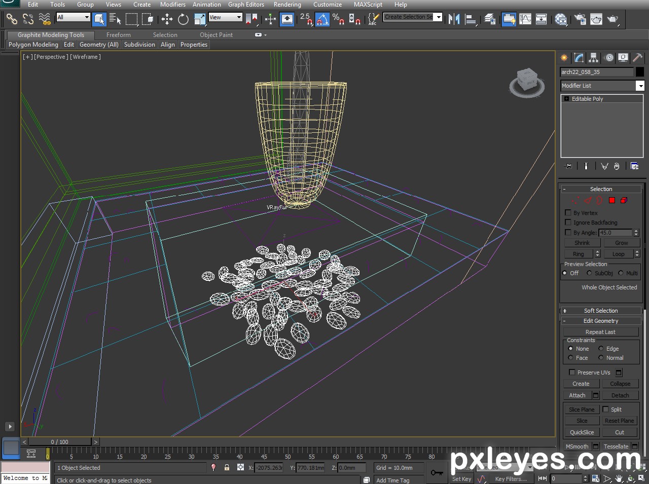This screenshot has height=484, width=649.
Task: Set constraint to Face radio button
Action: tap(570, 357)
